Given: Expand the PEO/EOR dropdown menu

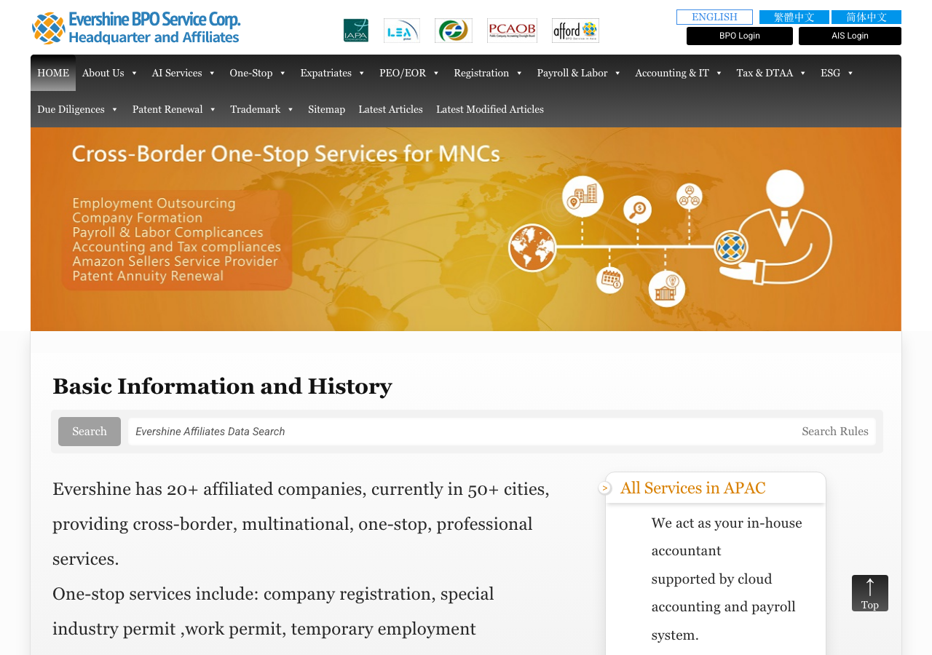Looking at the screenshot, I should tap(409, 73).
